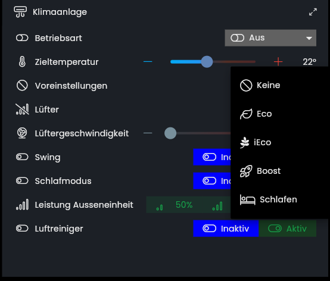Expand the card with fullscreen arrows icon
330x281 pixels.
[x=313, y=12]
